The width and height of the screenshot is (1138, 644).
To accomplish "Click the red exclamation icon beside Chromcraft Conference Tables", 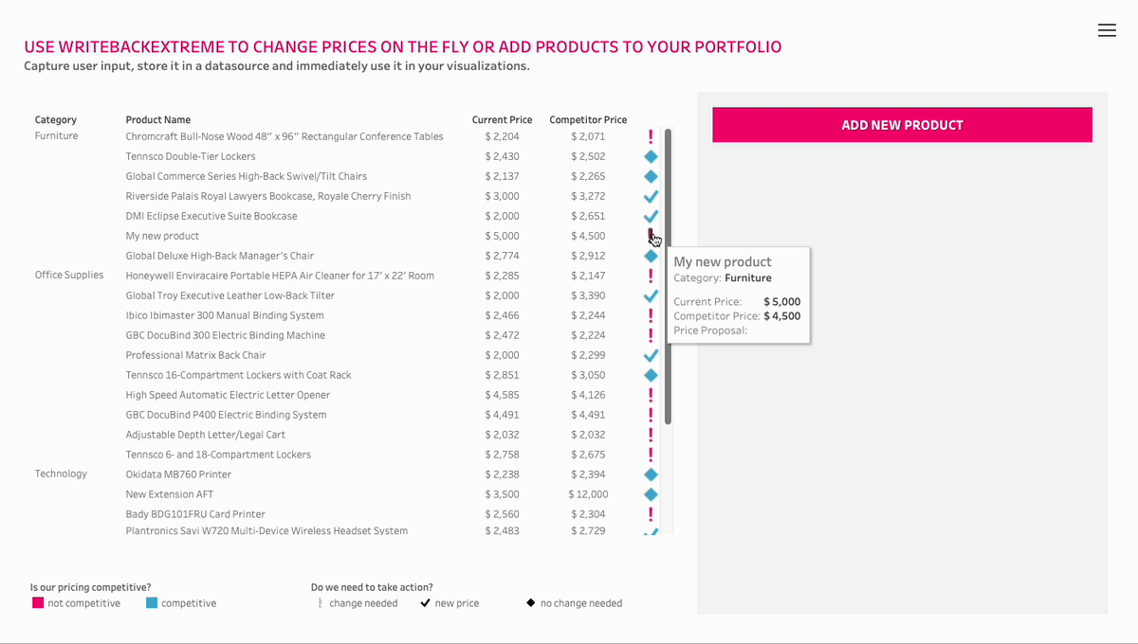I will click(651, 136).
